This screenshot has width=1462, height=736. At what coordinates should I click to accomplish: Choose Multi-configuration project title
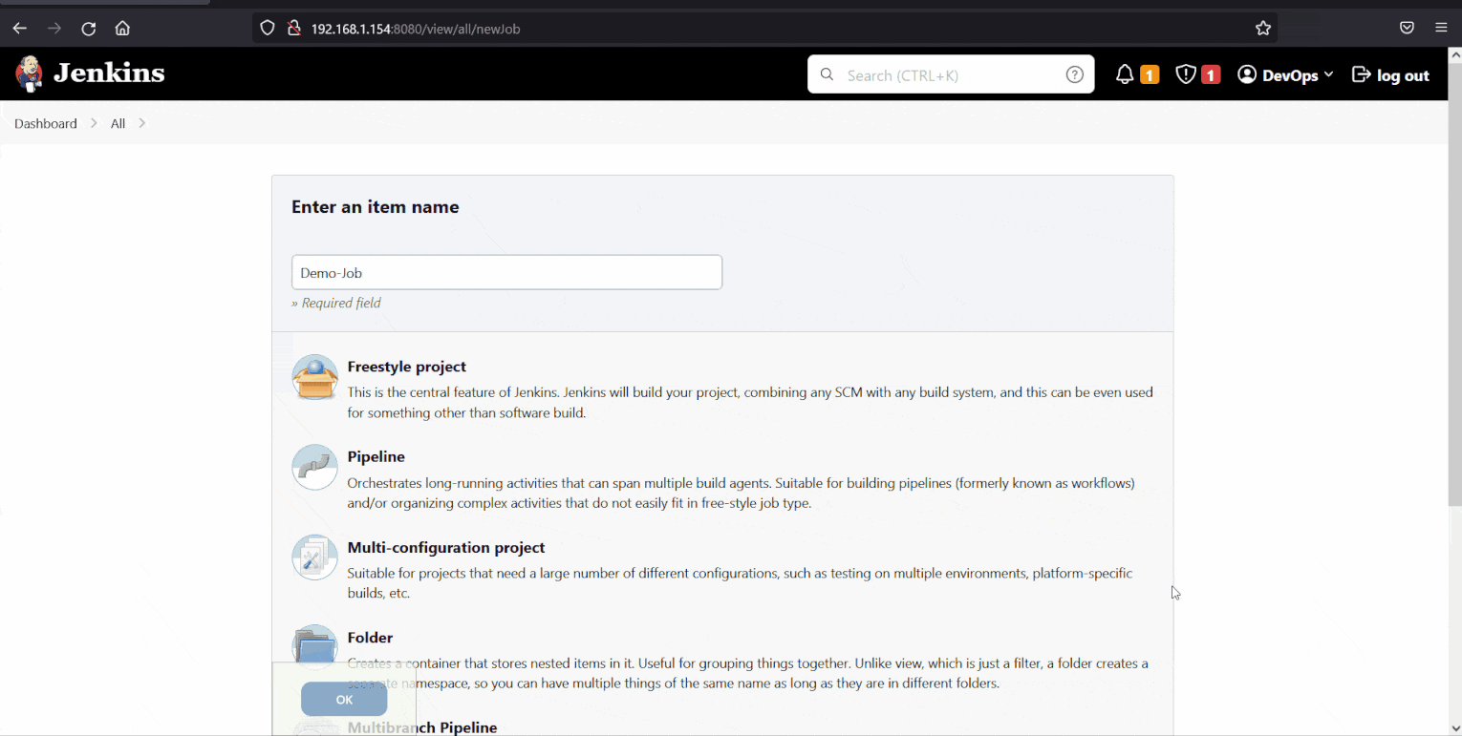[446, 547]
